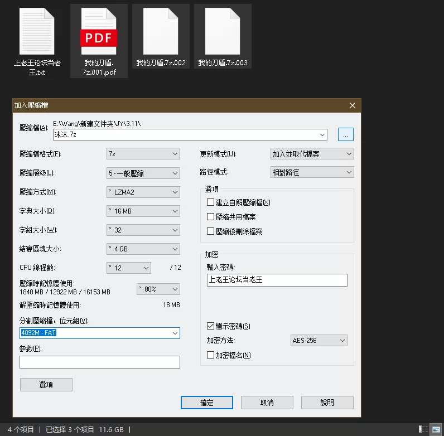Enable 壓縮後刪除檔案 checkbox

[211, 231]
